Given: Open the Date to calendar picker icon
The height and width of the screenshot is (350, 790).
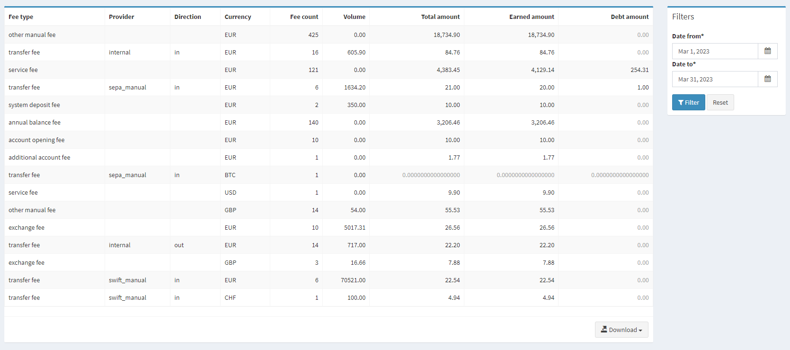Looking at the screenshot, I should tap(767, 79).
